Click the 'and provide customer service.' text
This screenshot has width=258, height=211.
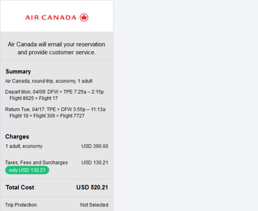pos(56,53)
